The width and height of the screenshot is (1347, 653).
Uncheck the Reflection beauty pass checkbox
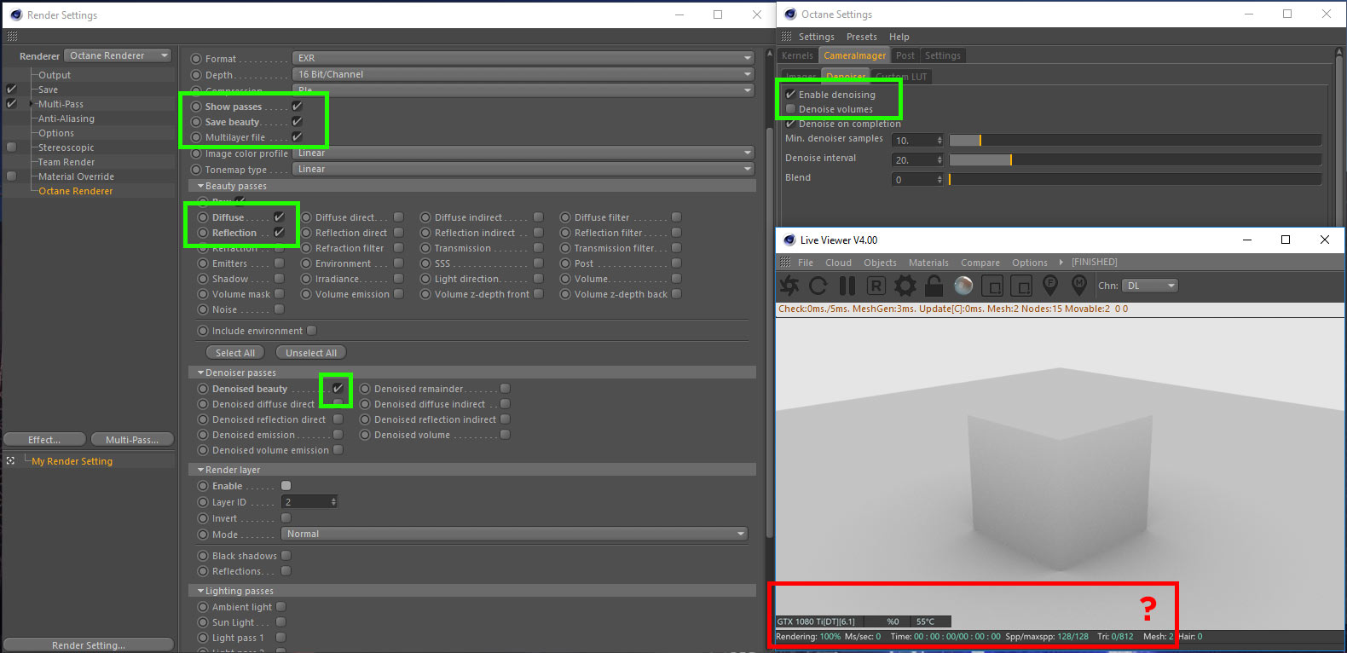pyautogui.click(x=279, y=233)
